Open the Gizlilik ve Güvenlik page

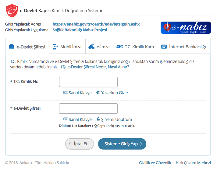(155, 163)
